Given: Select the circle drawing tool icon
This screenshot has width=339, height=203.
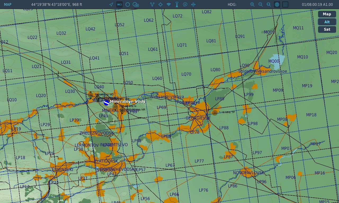Looking at the screenshot, I should (x=128, y=4).
